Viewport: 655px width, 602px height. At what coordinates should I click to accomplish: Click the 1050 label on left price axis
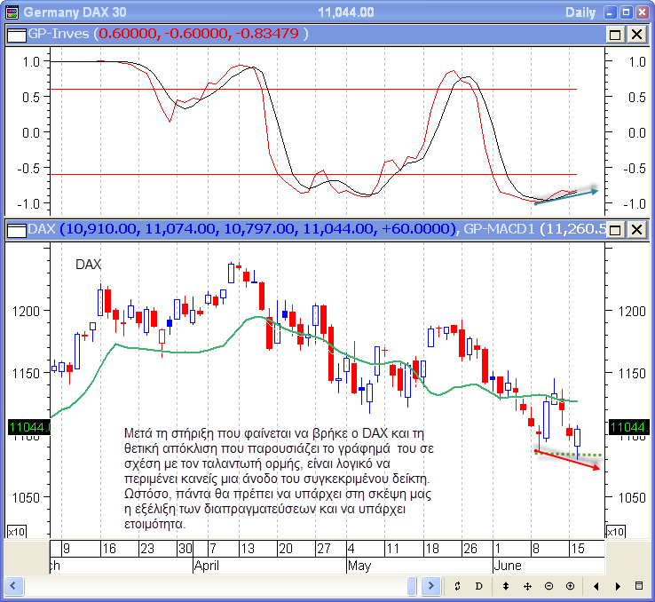[26, 497]
